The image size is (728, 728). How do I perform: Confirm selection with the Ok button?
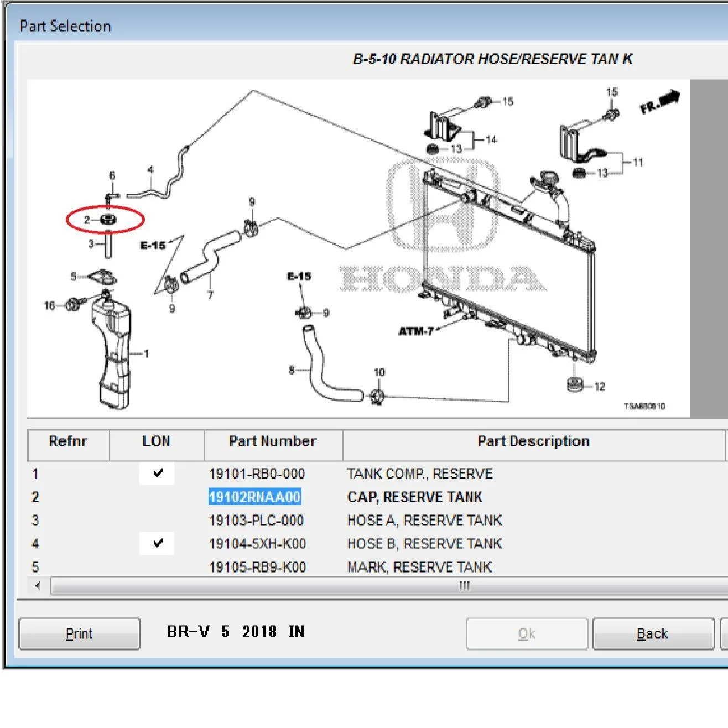pyautogui.click(x=527, y=633)
